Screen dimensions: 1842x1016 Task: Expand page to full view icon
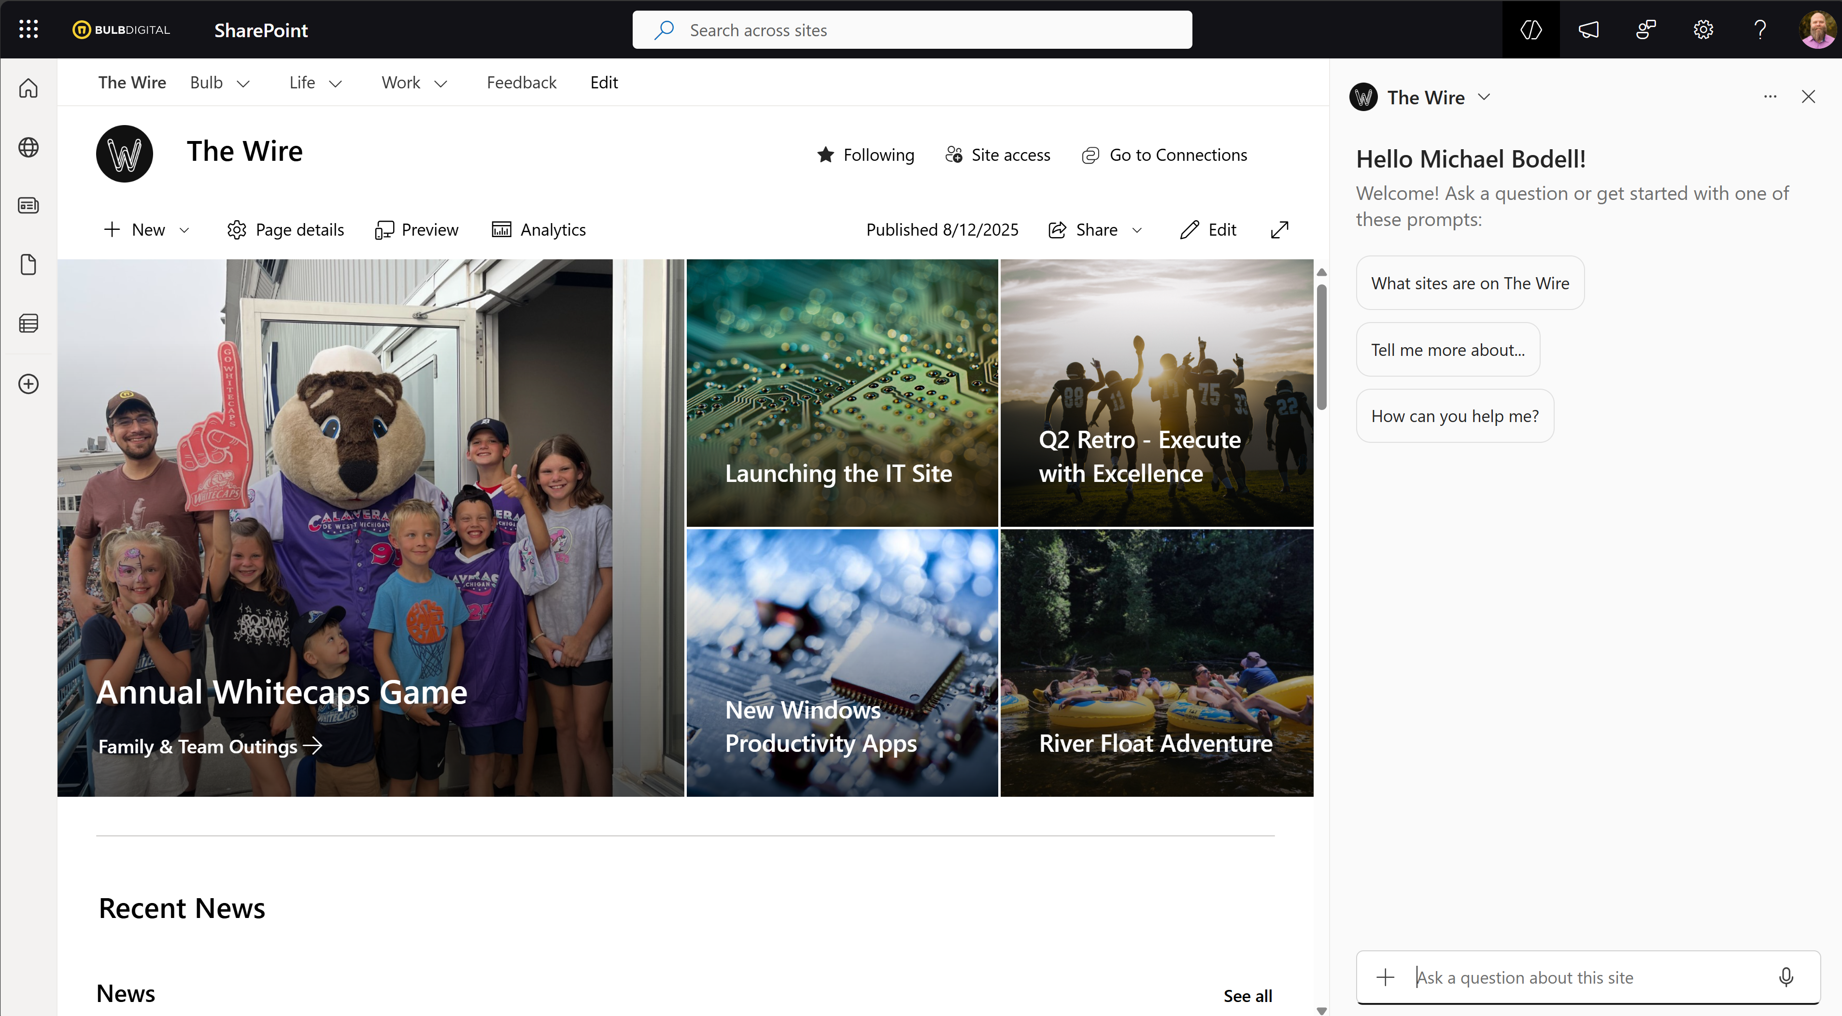click(x=1279, y=229)
